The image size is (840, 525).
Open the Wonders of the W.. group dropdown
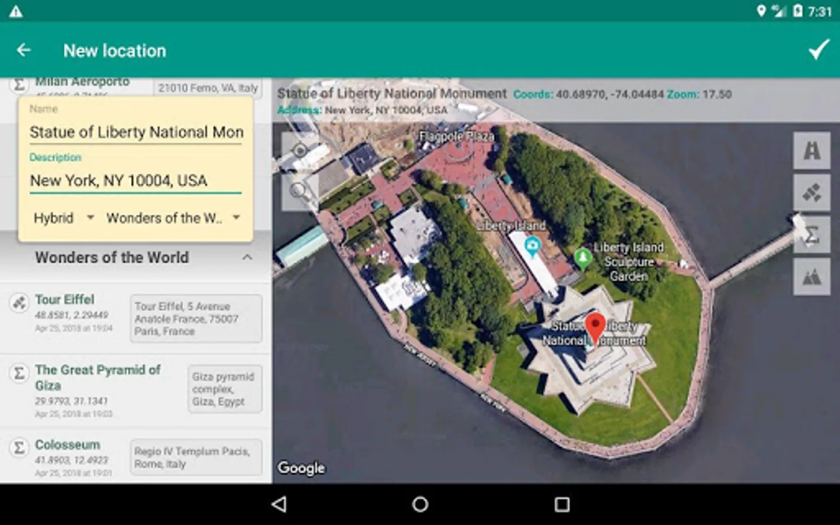173,218
